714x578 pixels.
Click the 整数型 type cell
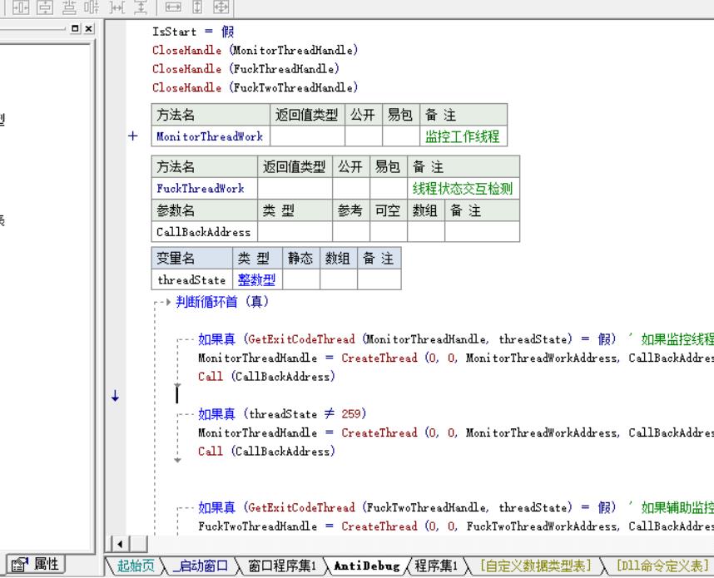point(257,279)
